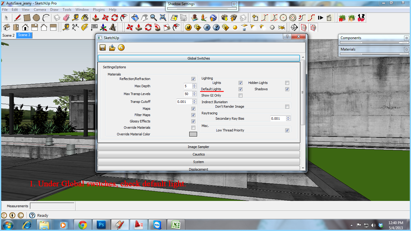
Task: Expand the Image Sampler rollout
Action: pyautogui.click(x=199, y=147)
